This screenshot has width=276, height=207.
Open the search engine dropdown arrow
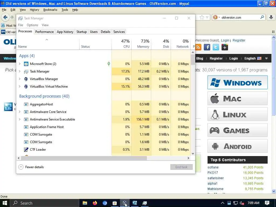(219, 17)
